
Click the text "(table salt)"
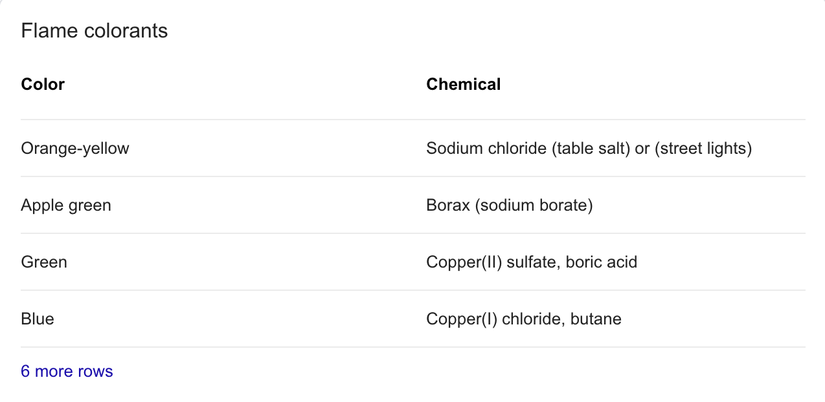point(591,149)
